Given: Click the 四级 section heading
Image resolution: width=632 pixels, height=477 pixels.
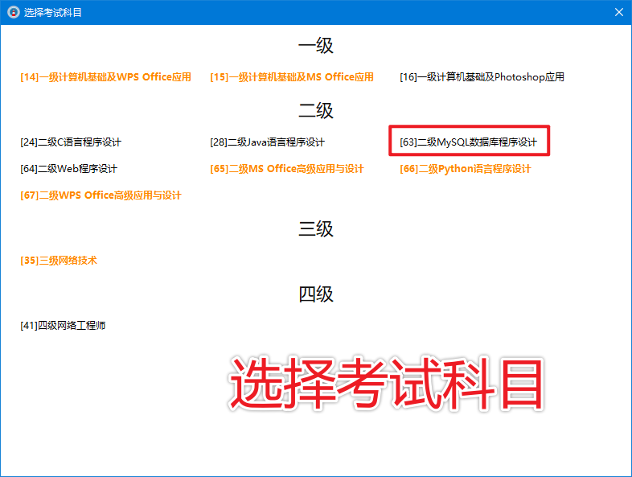Looking at the screenshot, I should [x=316, y=294].
